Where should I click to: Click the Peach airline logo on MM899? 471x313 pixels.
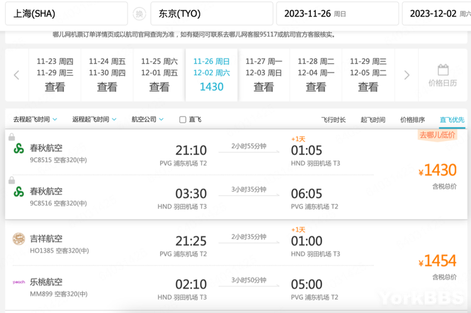click(19, 282)
